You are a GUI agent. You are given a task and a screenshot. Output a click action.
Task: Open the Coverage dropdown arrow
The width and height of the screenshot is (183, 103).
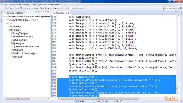[x=44, y=8]
